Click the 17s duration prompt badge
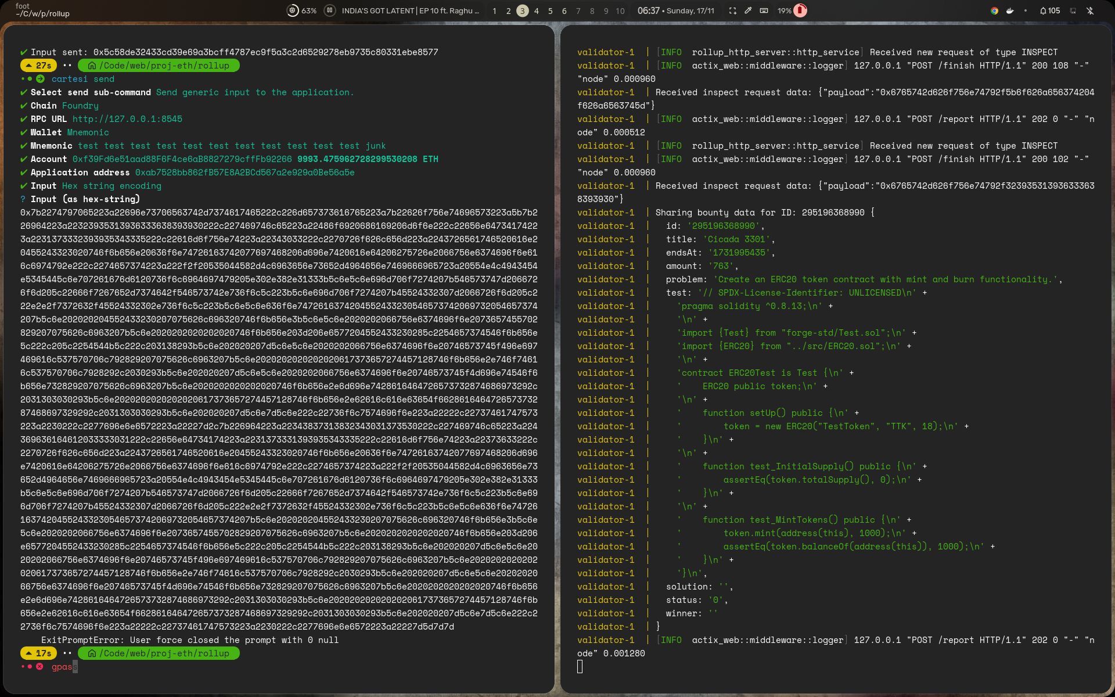The width and height of the screenshot is (1115, 697). (x=38, y=653)
